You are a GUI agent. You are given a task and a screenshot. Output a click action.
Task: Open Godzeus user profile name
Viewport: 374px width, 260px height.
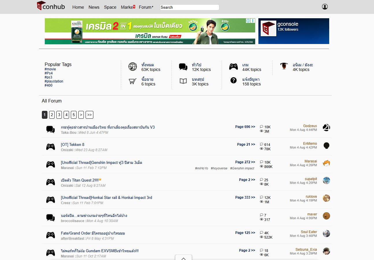click(310, 126)
